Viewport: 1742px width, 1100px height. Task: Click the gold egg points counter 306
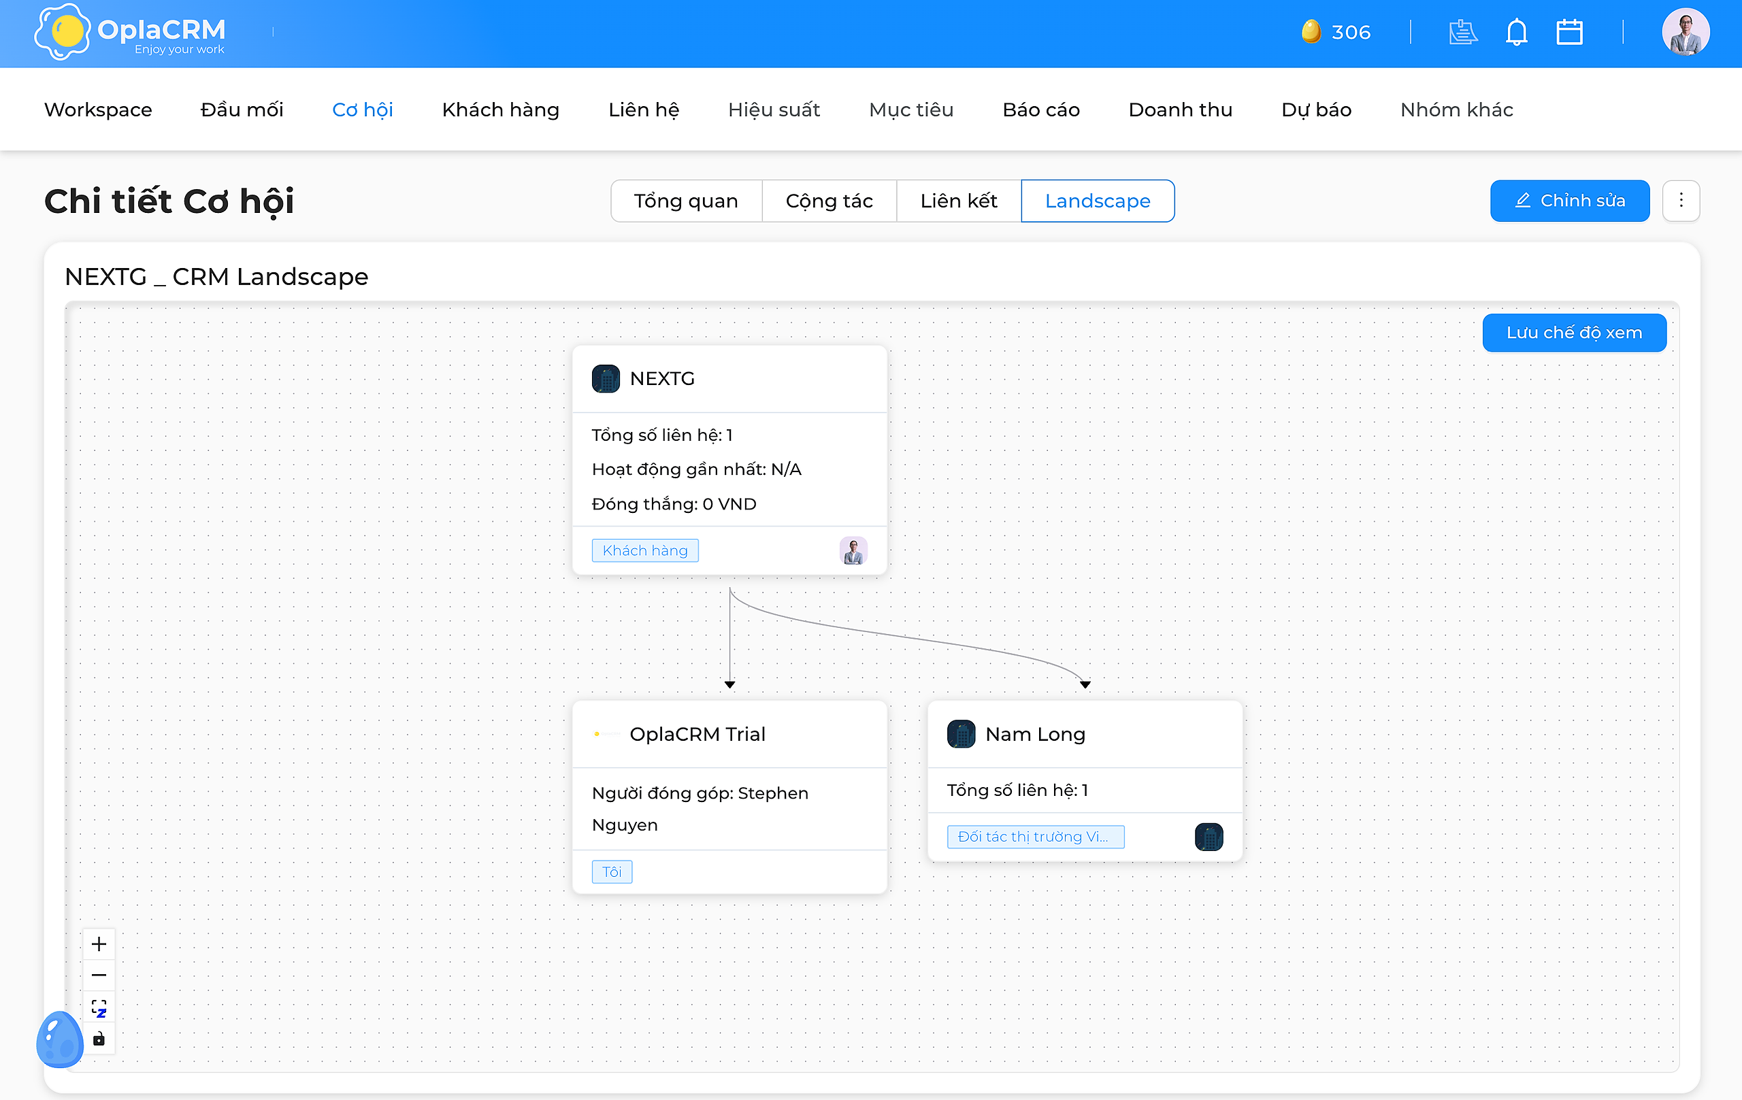1336,32
